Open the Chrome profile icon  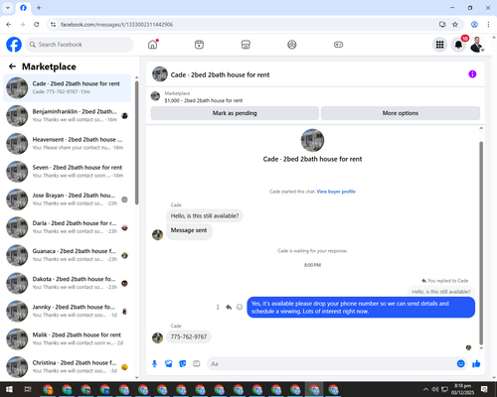[474, 25]
